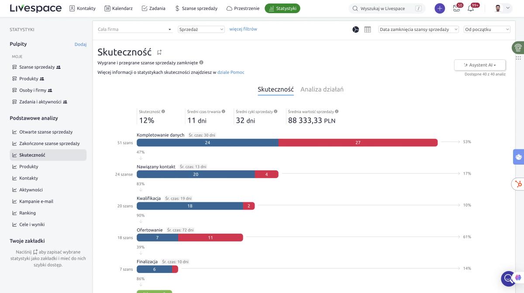This screenshot has width=524, height=293.
Task: Click info icon next to Średni cykl sprzedaży
Action: pos(276,111)
